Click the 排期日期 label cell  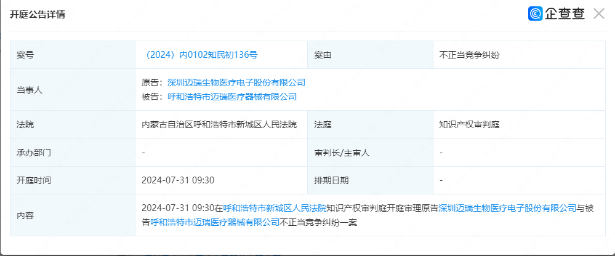(x=370, y=180)
